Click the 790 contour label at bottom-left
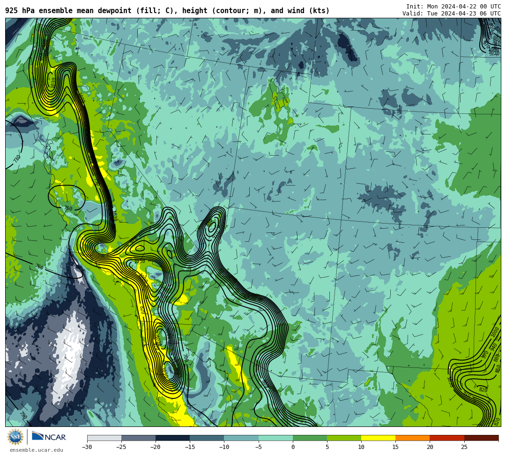 [23, 415]
